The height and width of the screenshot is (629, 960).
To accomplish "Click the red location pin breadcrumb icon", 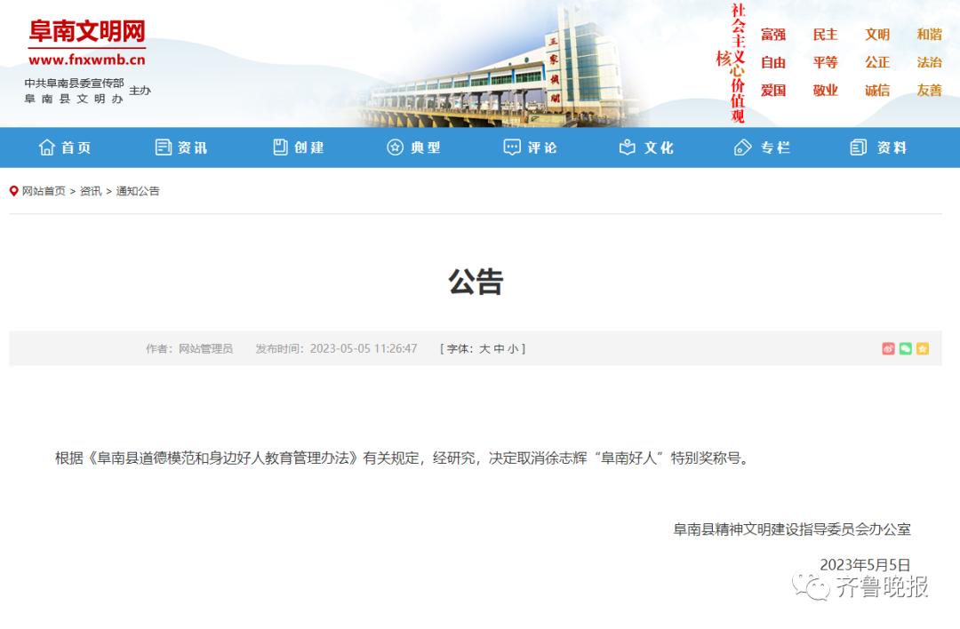I will coord(14,191).
